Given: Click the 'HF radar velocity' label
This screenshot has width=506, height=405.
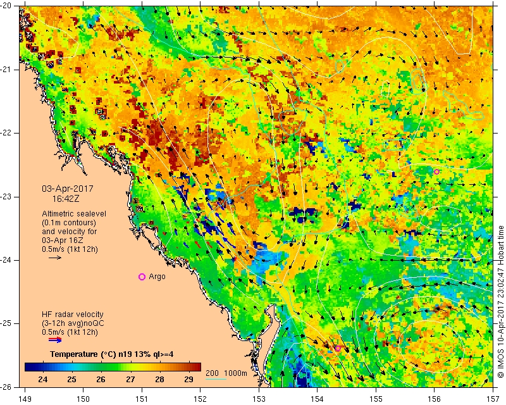Looking at the screenshot, I should (73, 315).
